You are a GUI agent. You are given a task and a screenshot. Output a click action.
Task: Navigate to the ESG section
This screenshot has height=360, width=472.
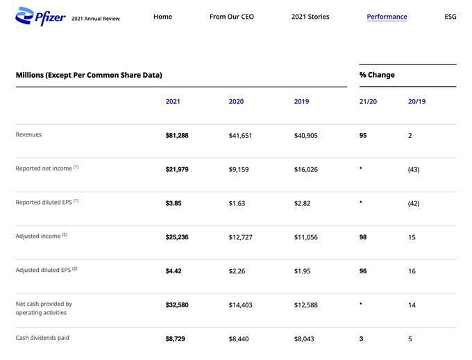point(450,17)
